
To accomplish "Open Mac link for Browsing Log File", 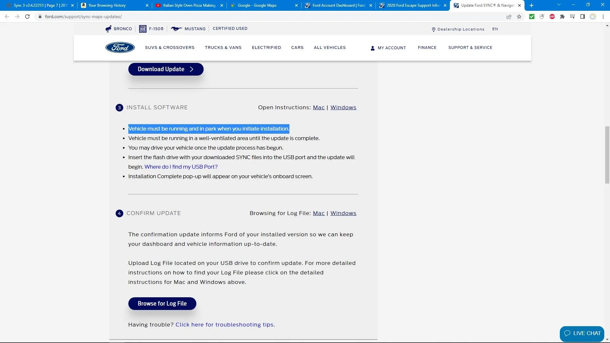I will [x=319, y=213].
